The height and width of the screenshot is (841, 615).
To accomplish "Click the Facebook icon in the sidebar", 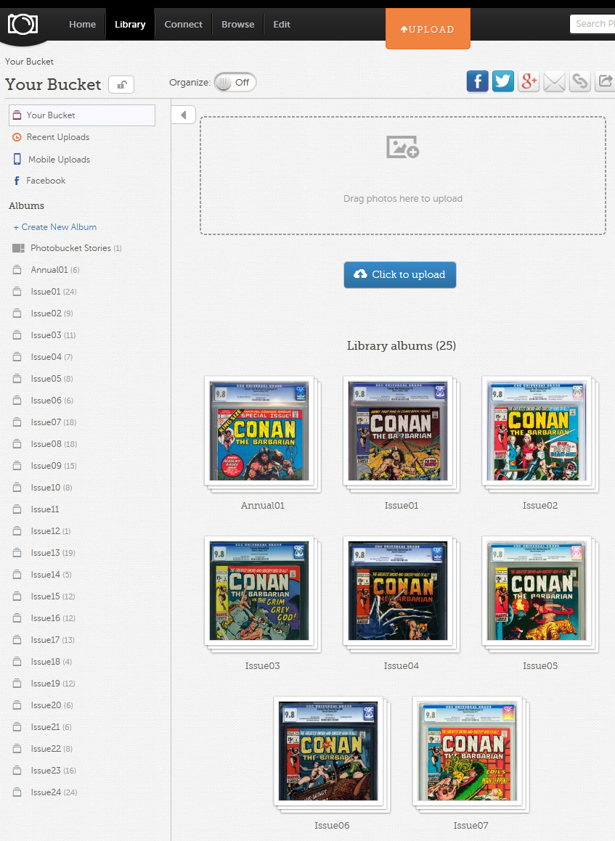I will [x=17, y=181].
